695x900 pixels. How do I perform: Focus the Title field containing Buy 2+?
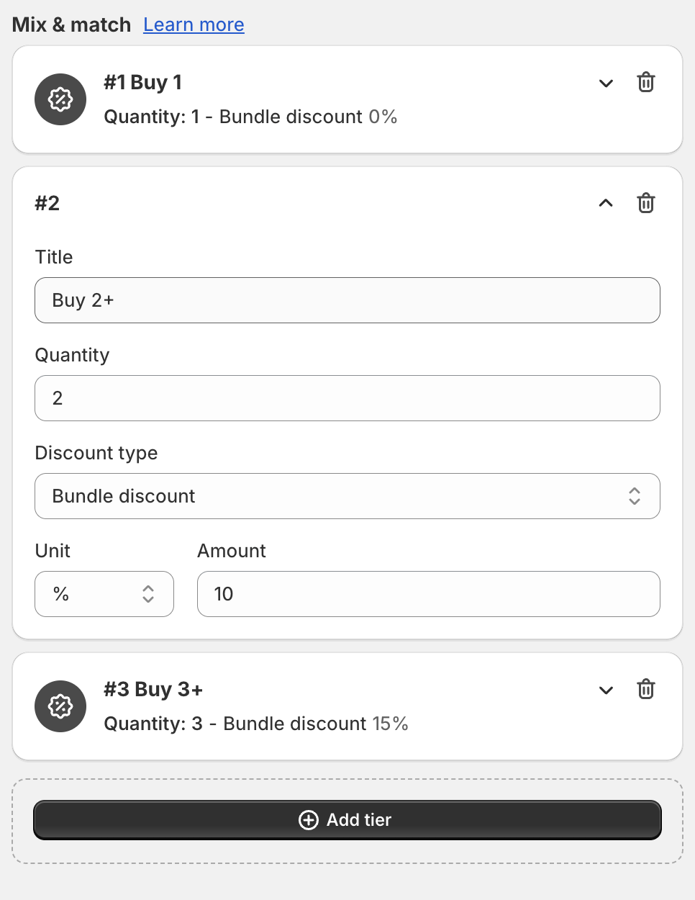[x=347, y=300]
